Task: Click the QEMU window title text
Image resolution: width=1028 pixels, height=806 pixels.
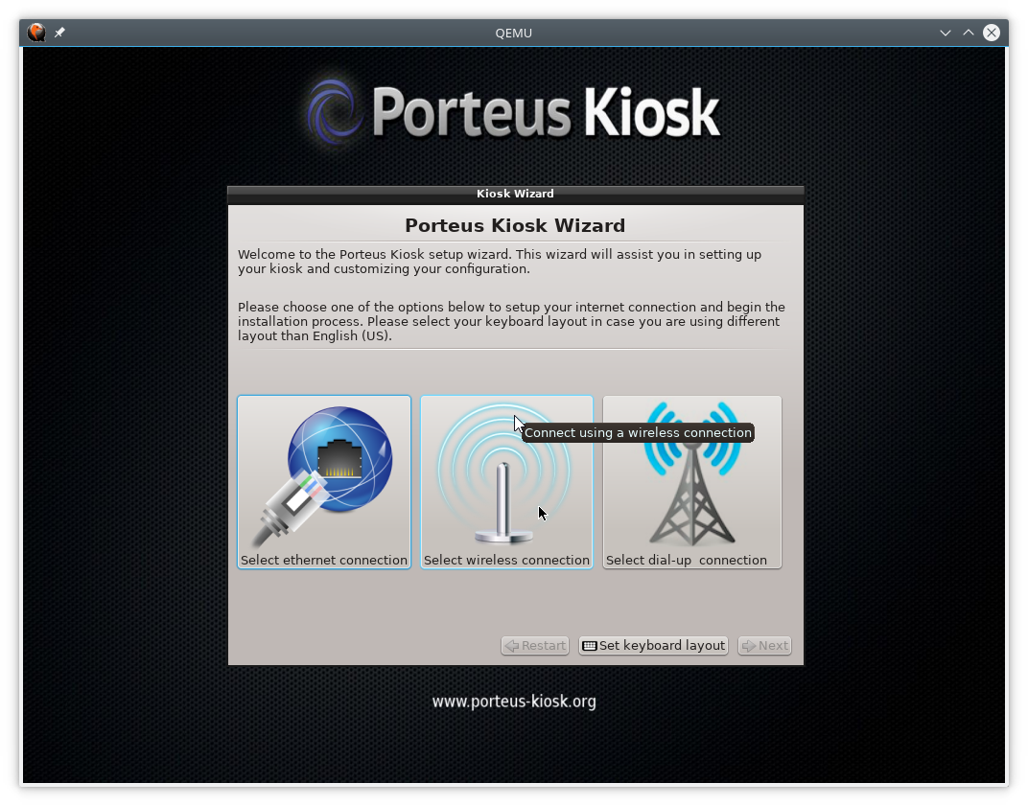Action: pos(513,33)
